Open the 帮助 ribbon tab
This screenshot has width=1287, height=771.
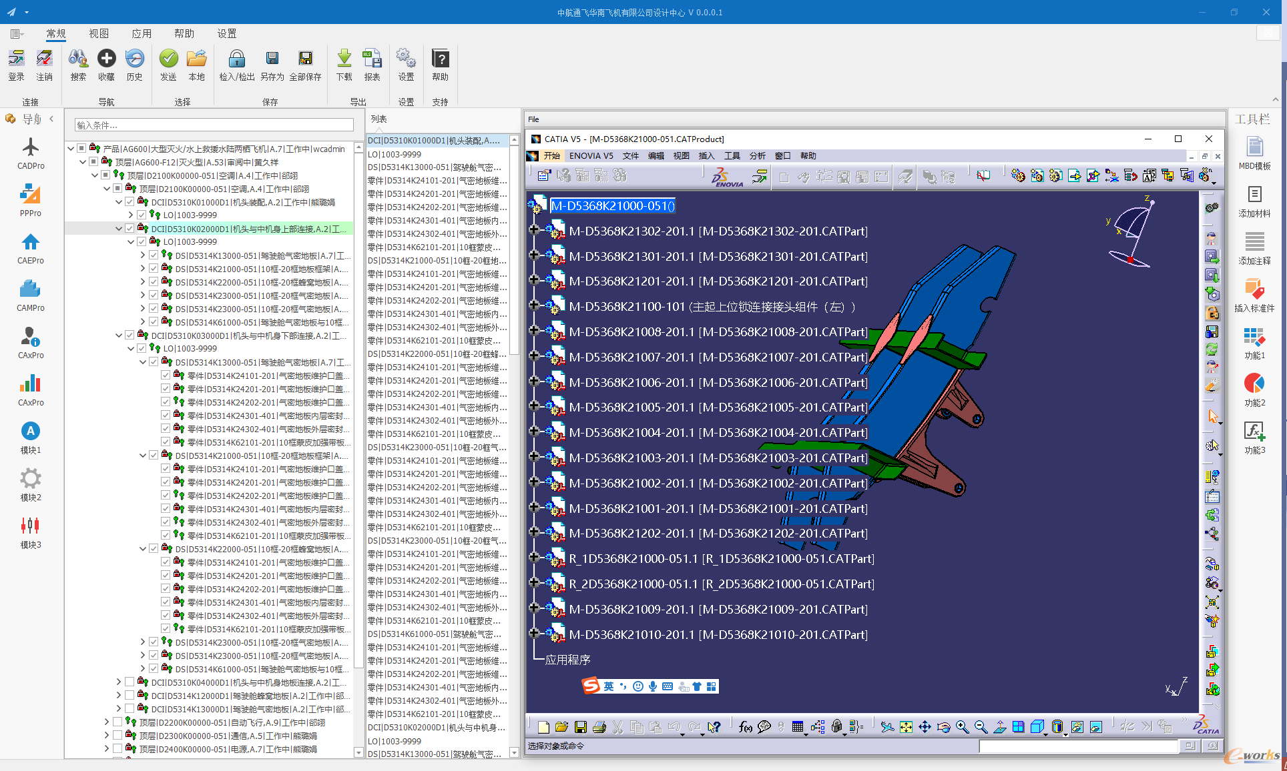click(x=184, y=33)
